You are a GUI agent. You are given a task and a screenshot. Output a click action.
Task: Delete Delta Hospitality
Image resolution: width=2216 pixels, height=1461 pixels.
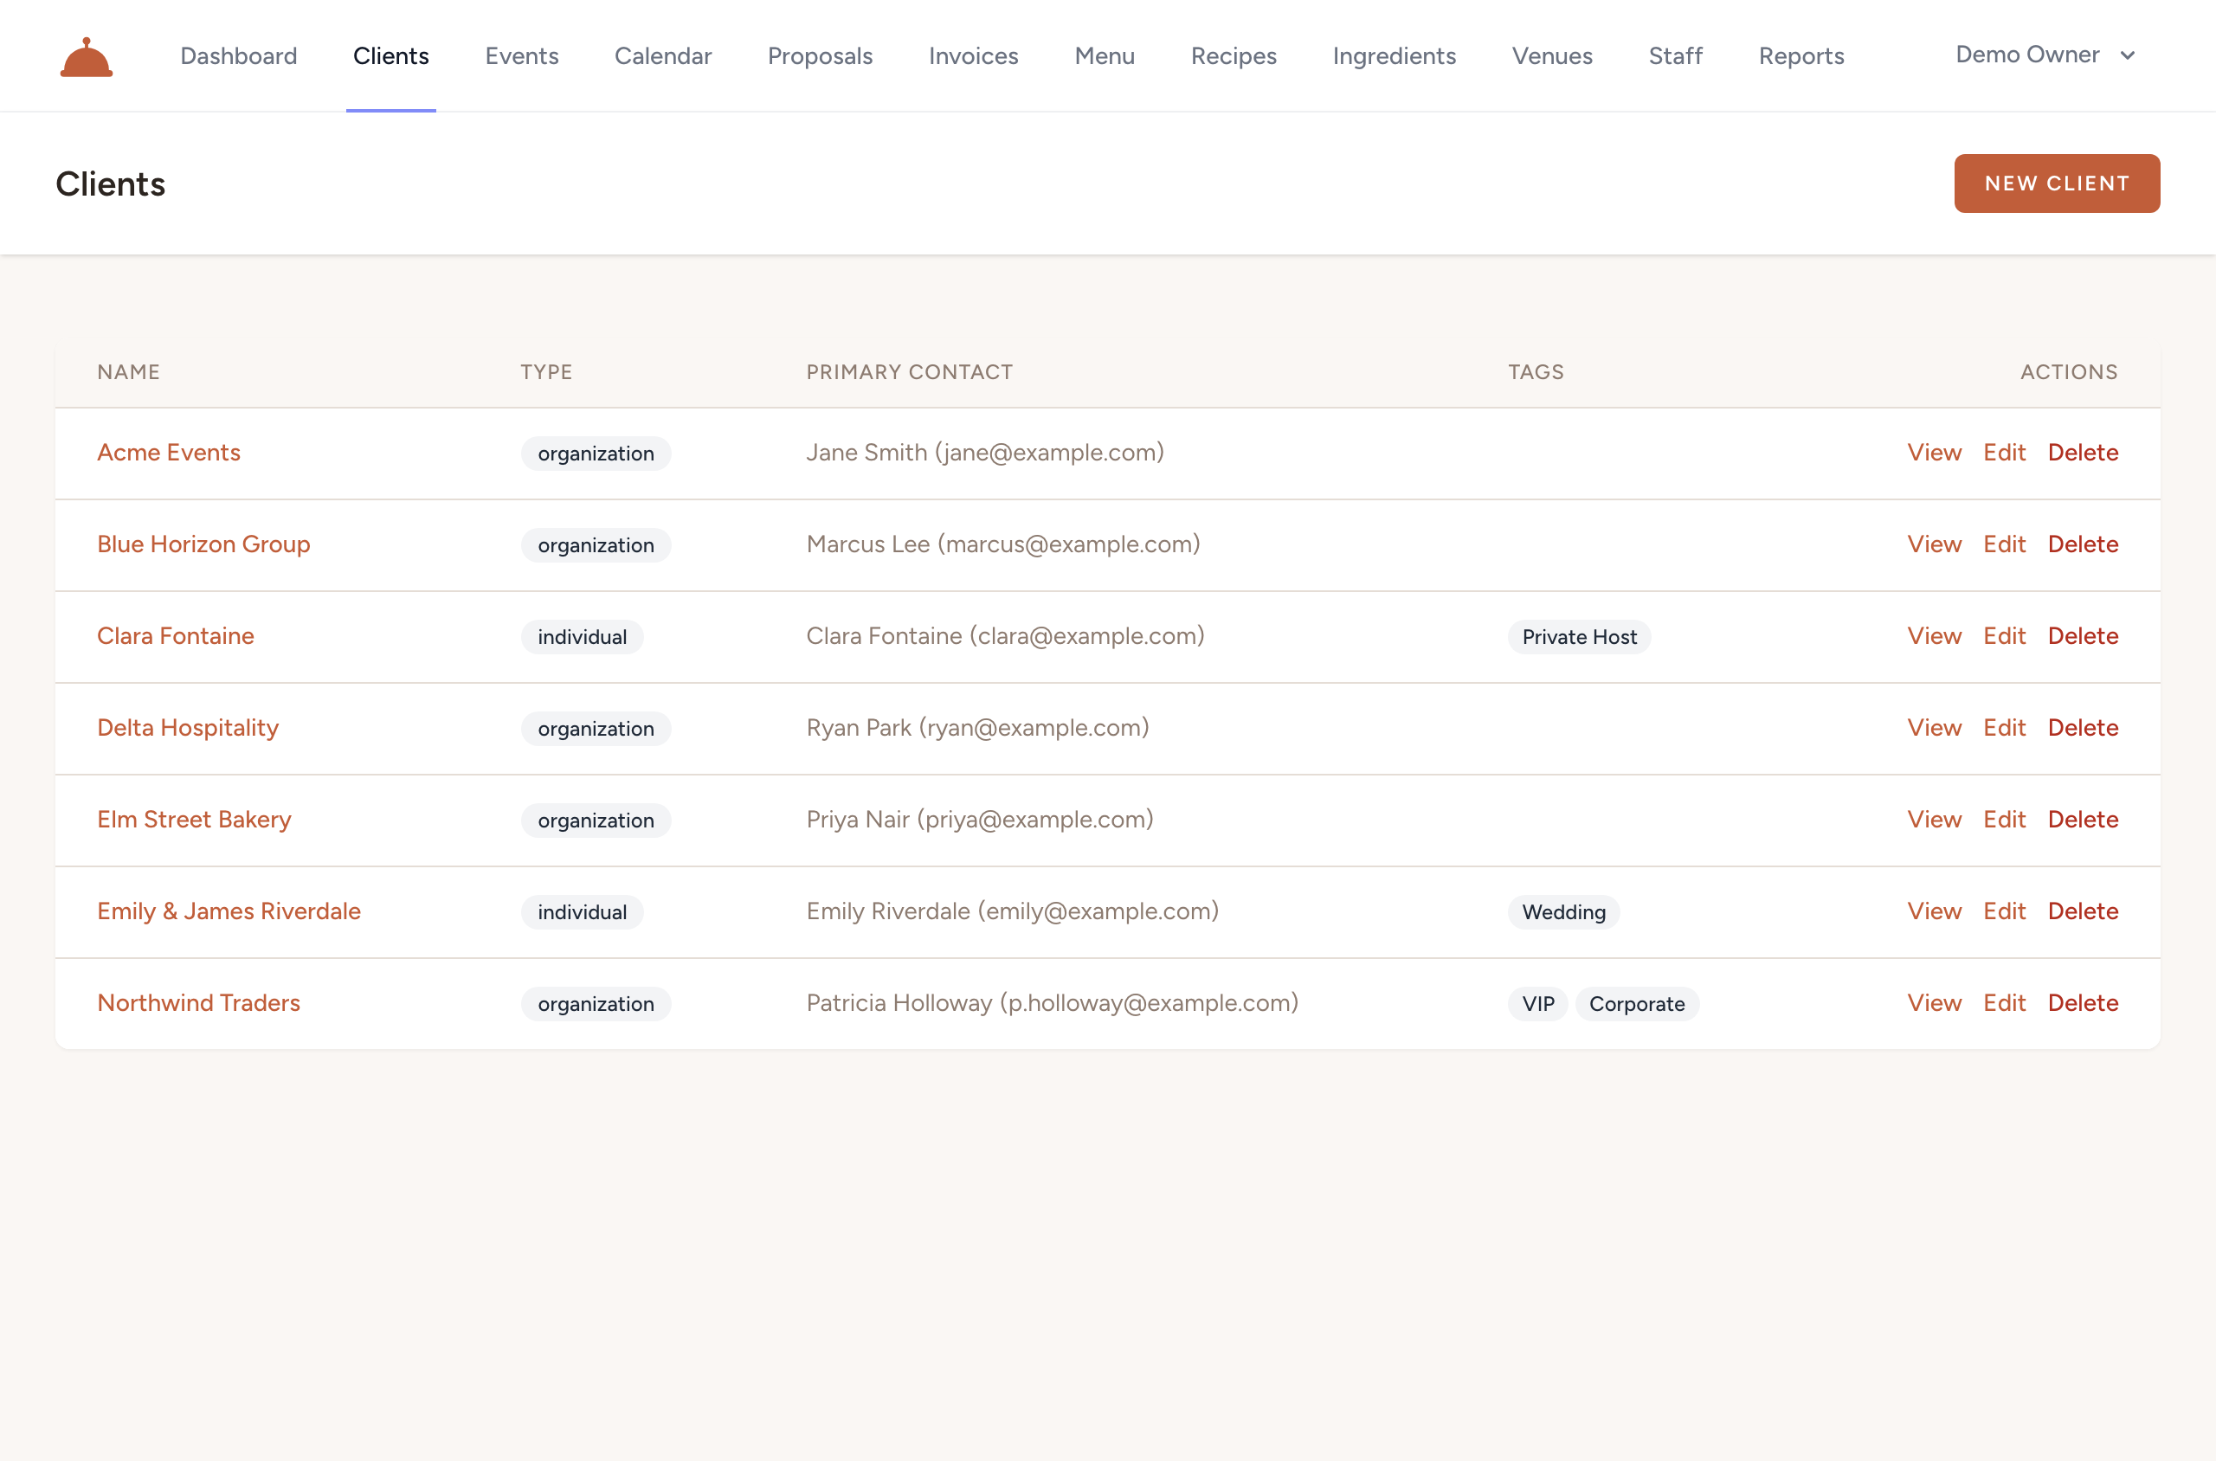point(2082,728)
